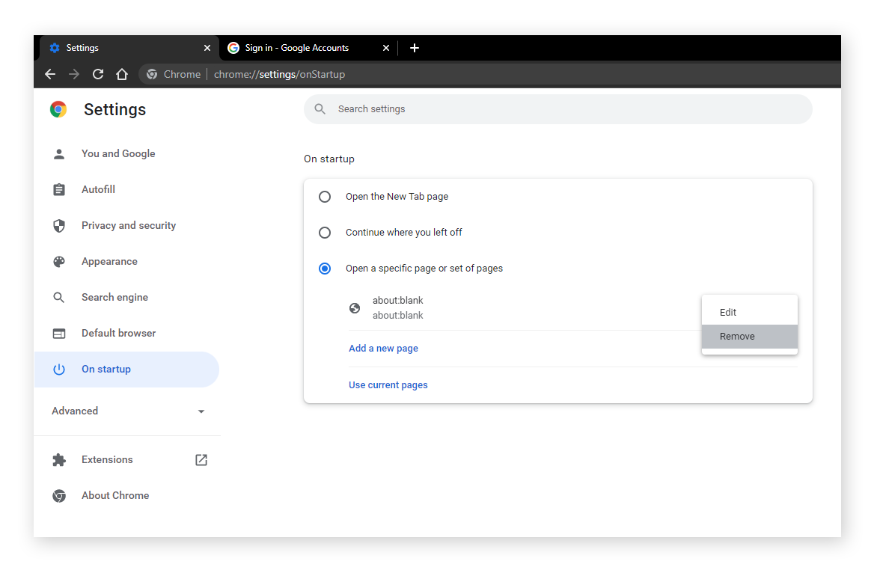Open the home page via house icon
This screenshot has width=877, height=573.
coord(122,74)
